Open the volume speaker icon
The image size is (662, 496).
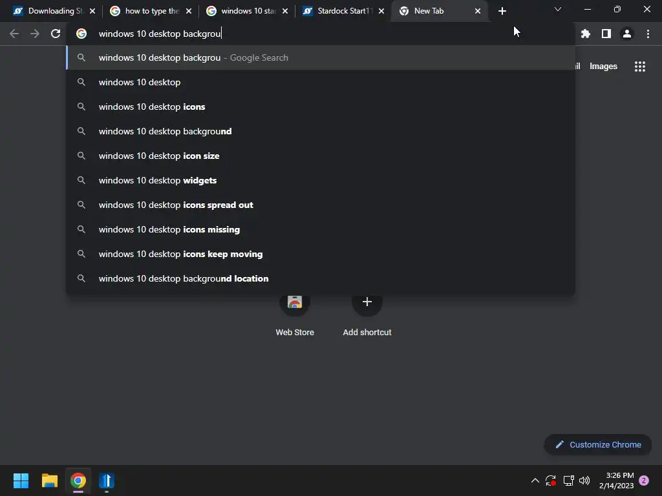(x=584, y=480)
